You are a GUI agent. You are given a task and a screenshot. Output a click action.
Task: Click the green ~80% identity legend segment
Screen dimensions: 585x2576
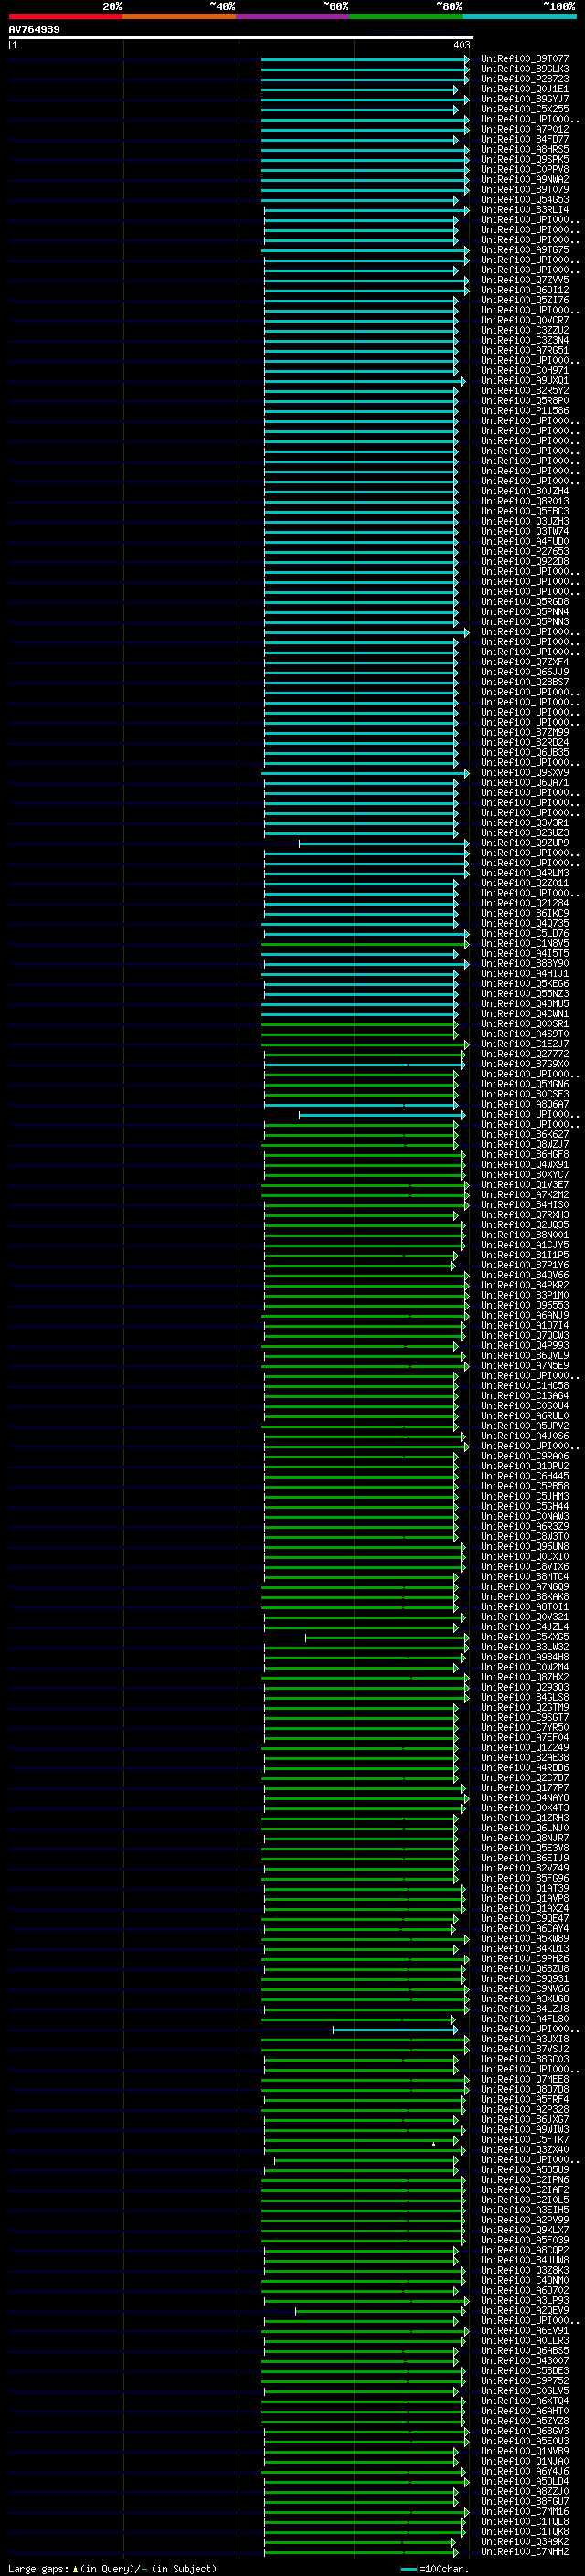click(406, 16)
